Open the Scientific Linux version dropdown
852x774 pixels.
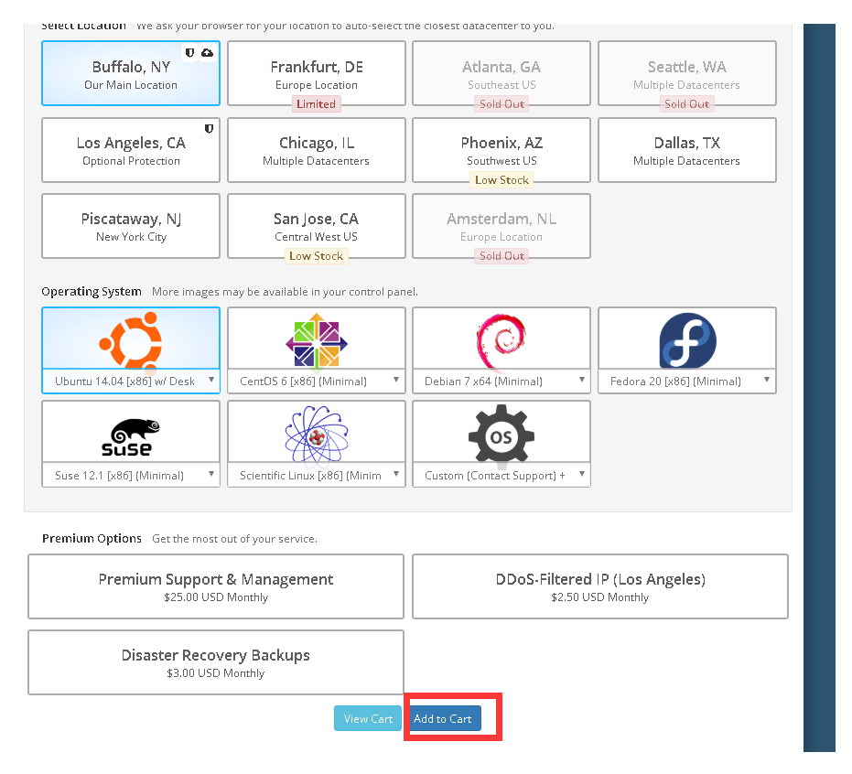[x=317, y=475]
